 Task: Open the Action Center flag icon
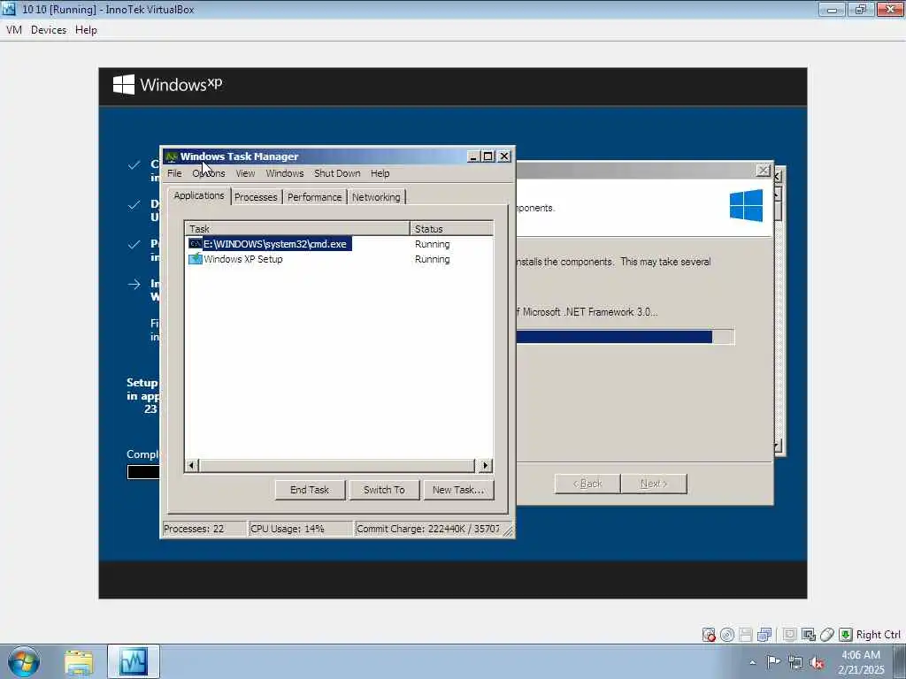(773, 661)
